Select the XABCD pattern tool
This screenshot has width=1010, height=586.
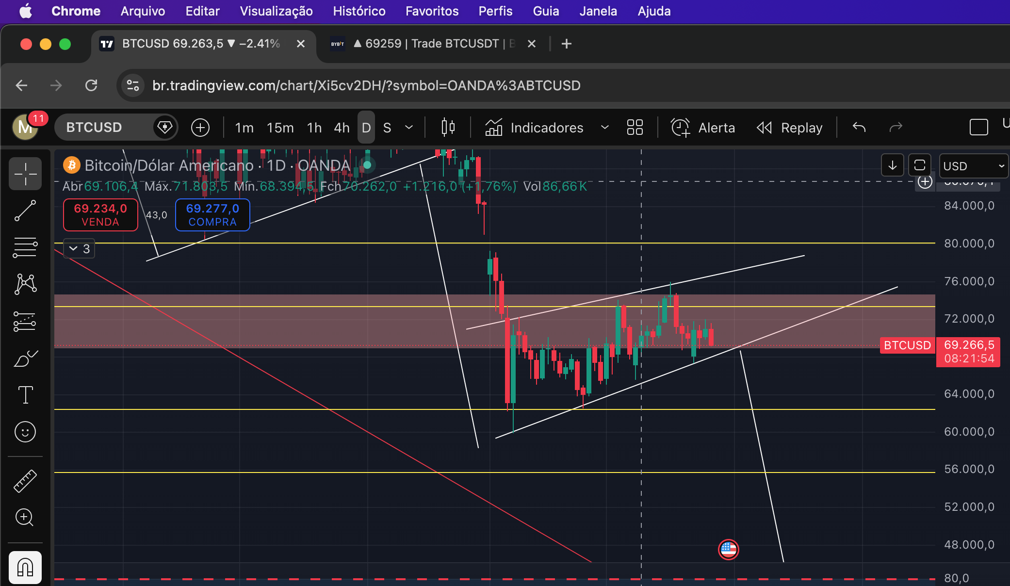pos(25,284)
